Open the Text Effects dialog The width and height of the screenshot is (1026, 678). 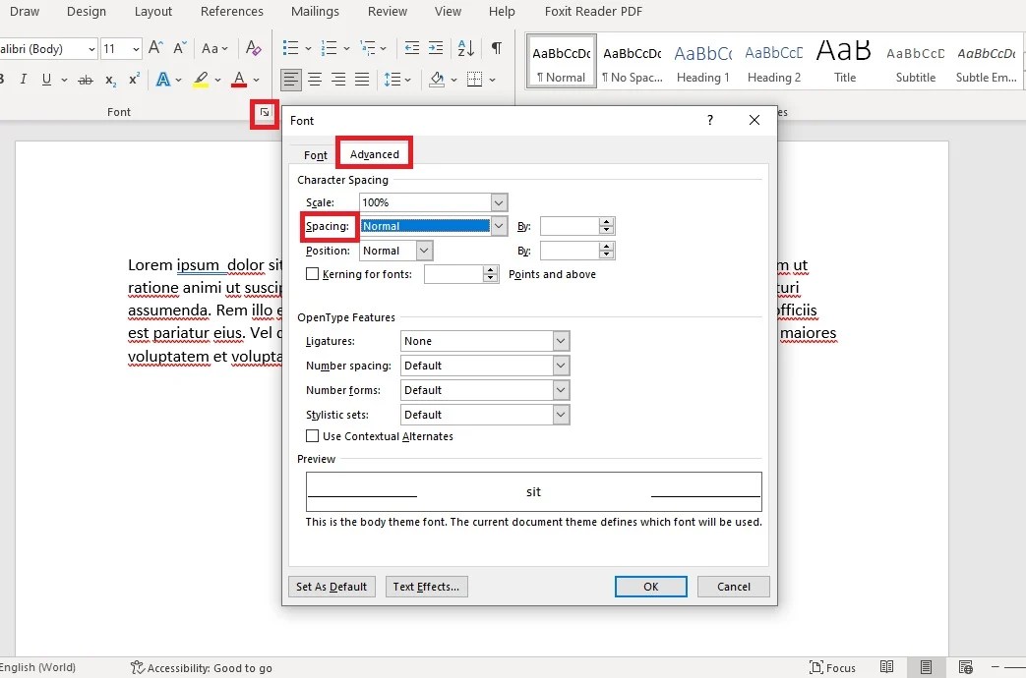click(426, 586)
